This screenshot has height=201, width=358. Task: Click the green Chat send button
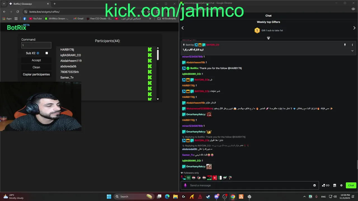(351, 185)
